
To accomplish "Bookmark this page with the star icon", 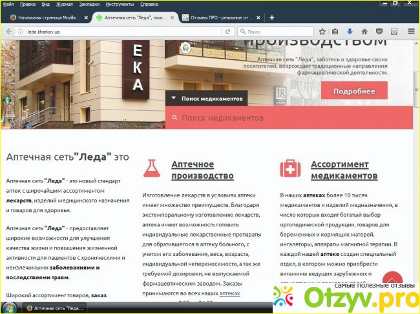I will pyautogui.click(x=322, y=31).
